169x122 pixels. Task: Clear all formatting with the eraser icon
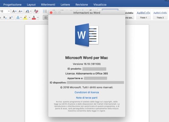(36, 11)
